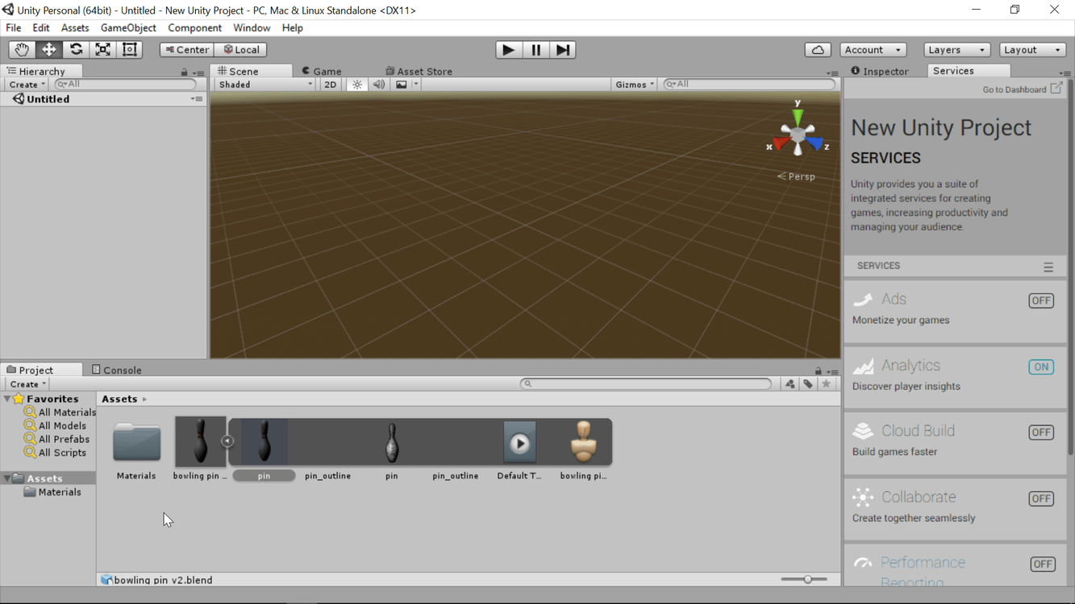Open the Services hamburger menu
Screen dimensions: 1075x604
1048,267
